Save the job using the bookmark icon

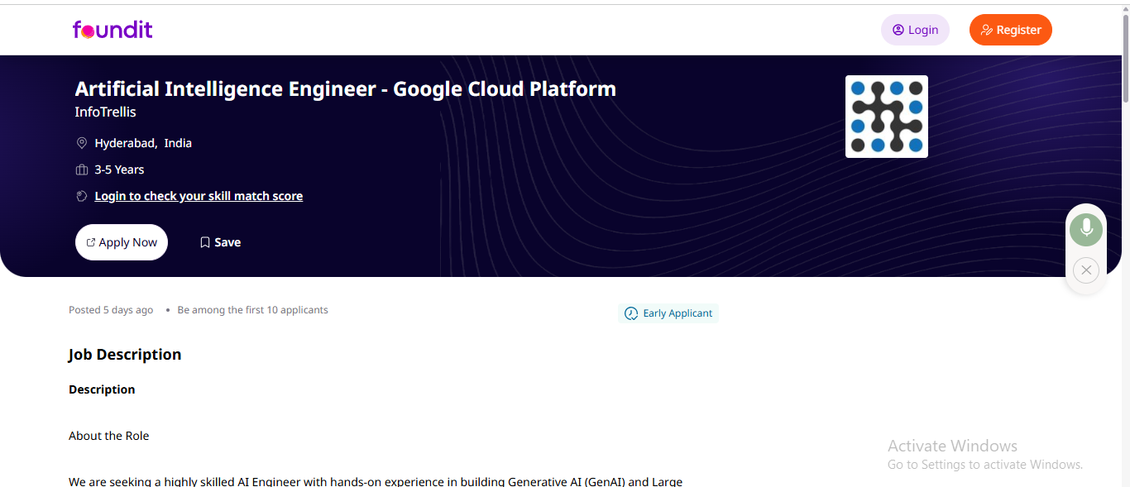click(x=205, y=242)
